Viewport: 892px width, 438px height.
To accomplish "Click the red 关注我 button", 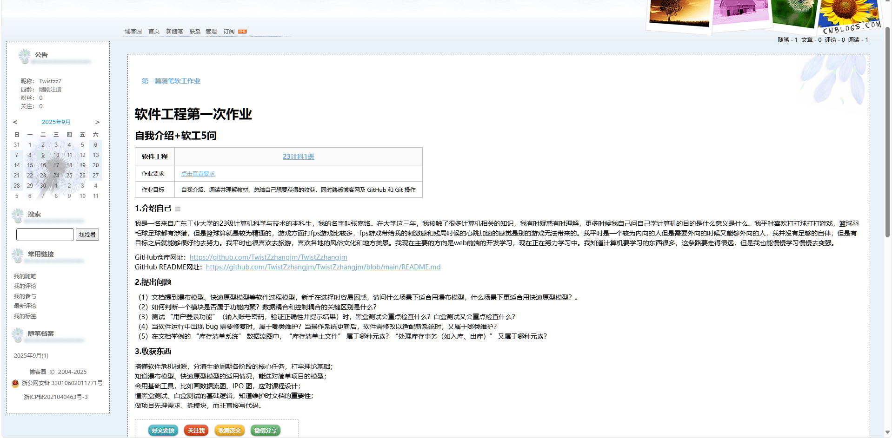I will point(196,430).
